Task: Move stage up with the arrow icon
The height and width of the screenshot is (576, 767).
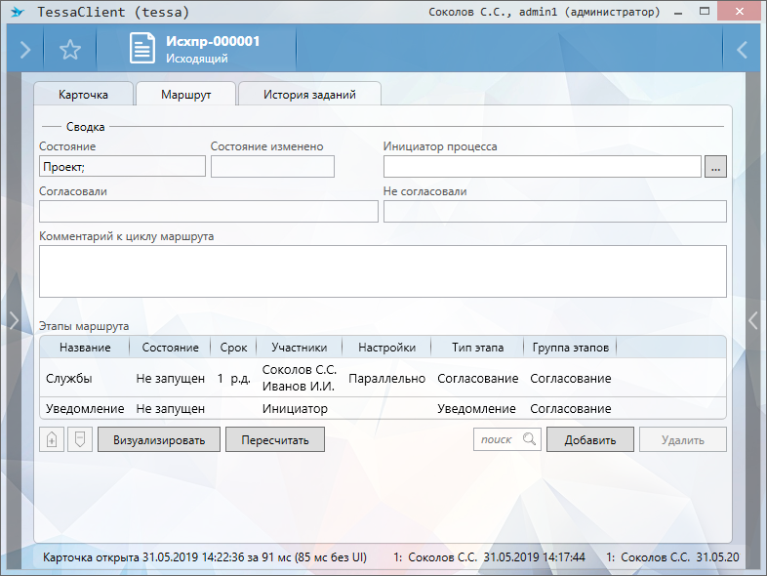Action: point(52,439)
